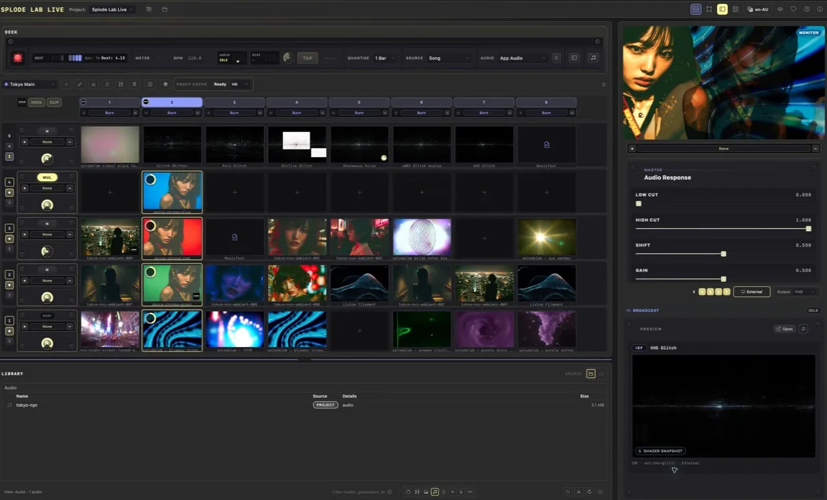Click the help question mark icon

tap(806, 10)
